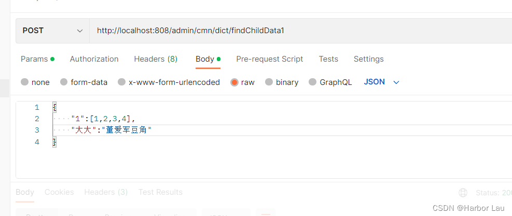The image size is (512, 216).
Task: Click the globe network icon near Status
Action: coord(463,193)
